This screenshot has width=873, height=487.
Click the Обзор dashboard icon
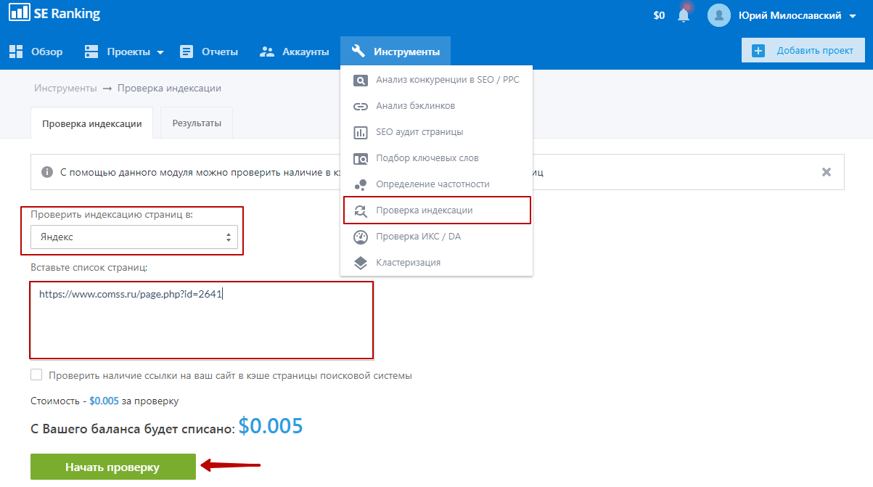[x=16, y=52]
